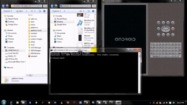
Task: Click the Back arrow in Desktop Explorer window
Action: click(x=52, y=6)
